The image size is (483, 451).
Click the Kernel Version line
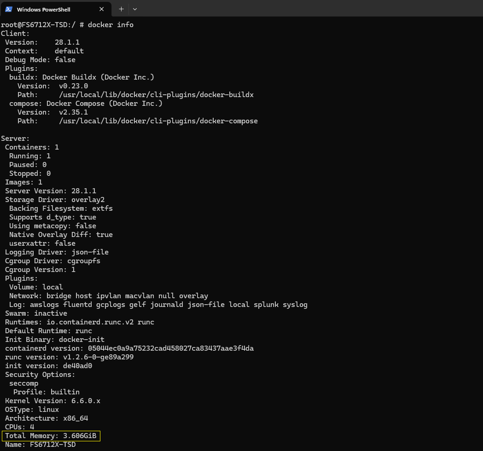point(52,401)
